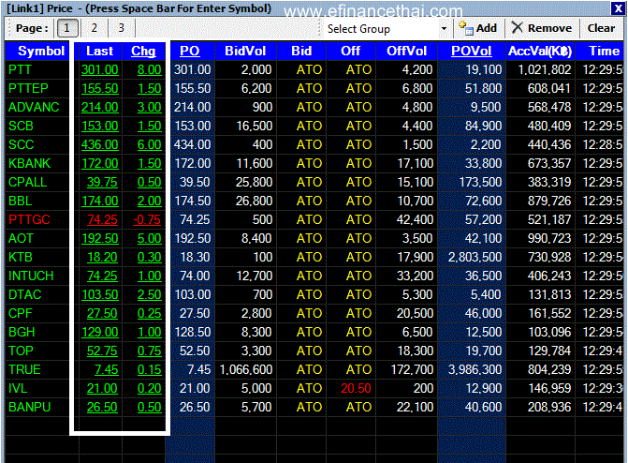
Task: Click TRUE last price 7.45
Action: coord(106,370)
